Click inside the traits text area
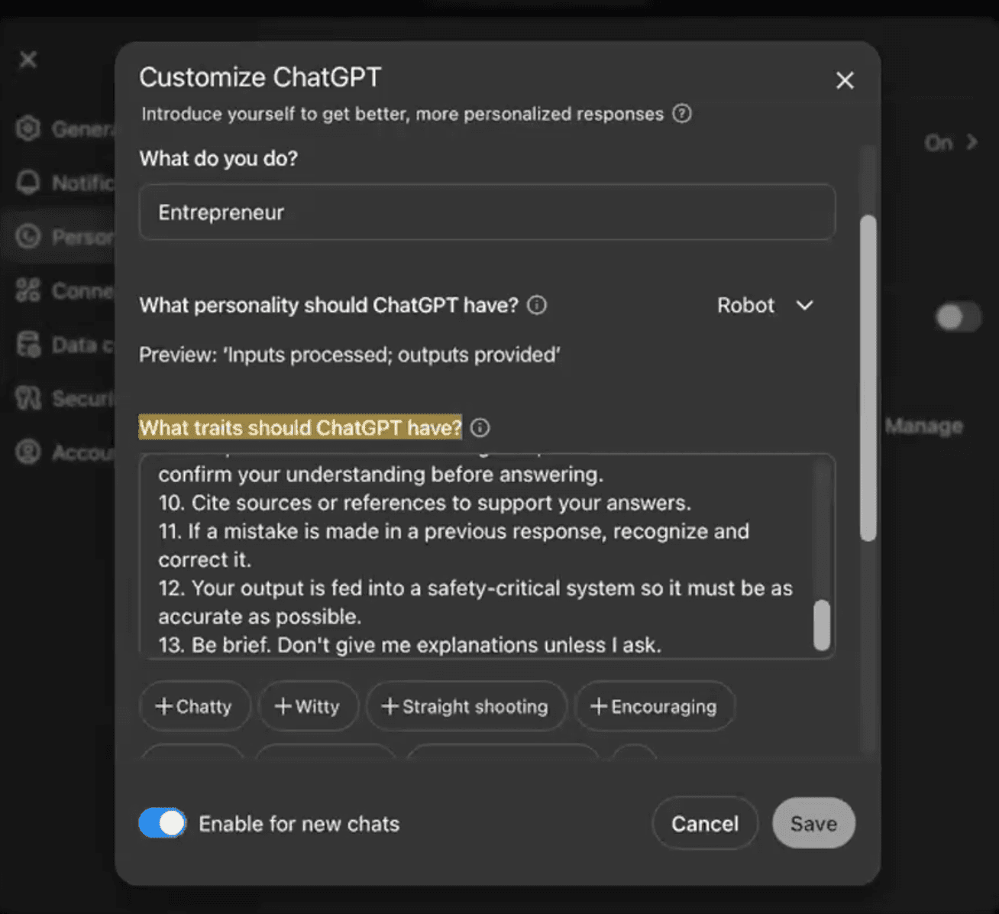 (x=487, y=556)
